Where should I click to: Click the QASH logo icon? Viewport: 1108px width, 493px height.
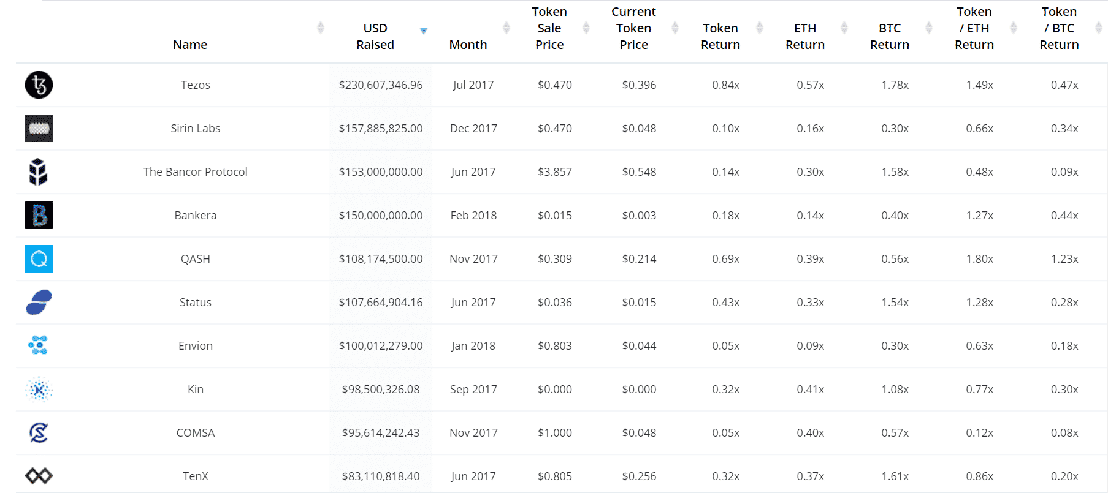point(39,258)
